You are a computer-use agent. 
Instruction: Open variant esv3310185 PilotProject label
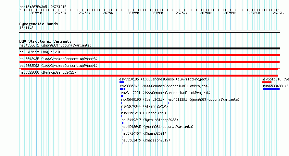164,79
